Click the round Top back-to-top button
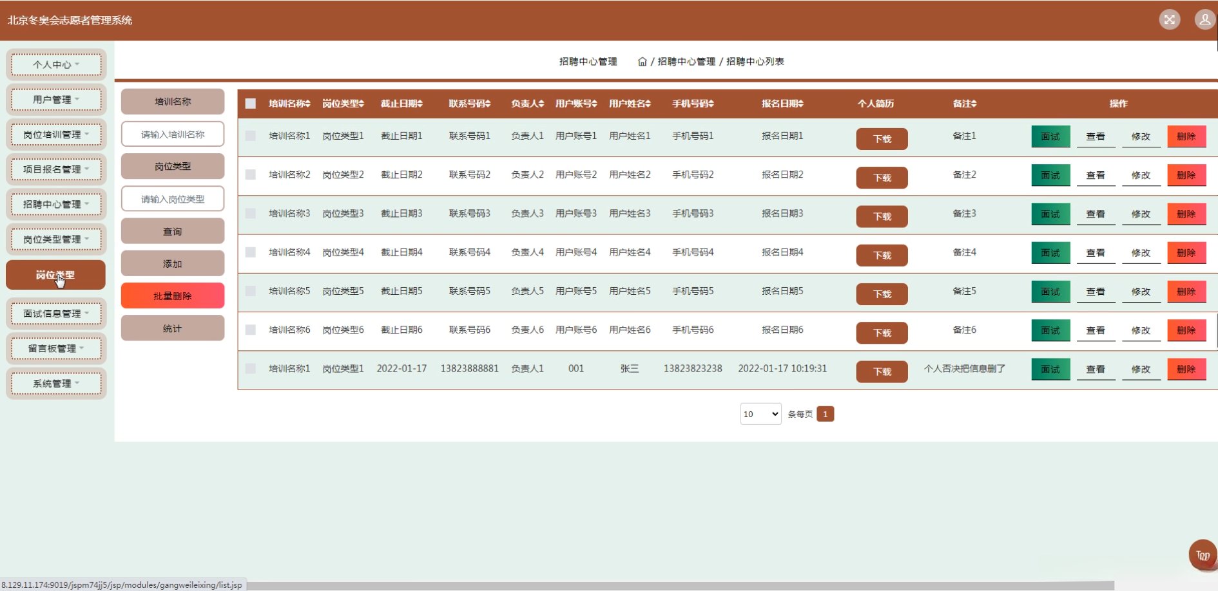 (1203, 555)
